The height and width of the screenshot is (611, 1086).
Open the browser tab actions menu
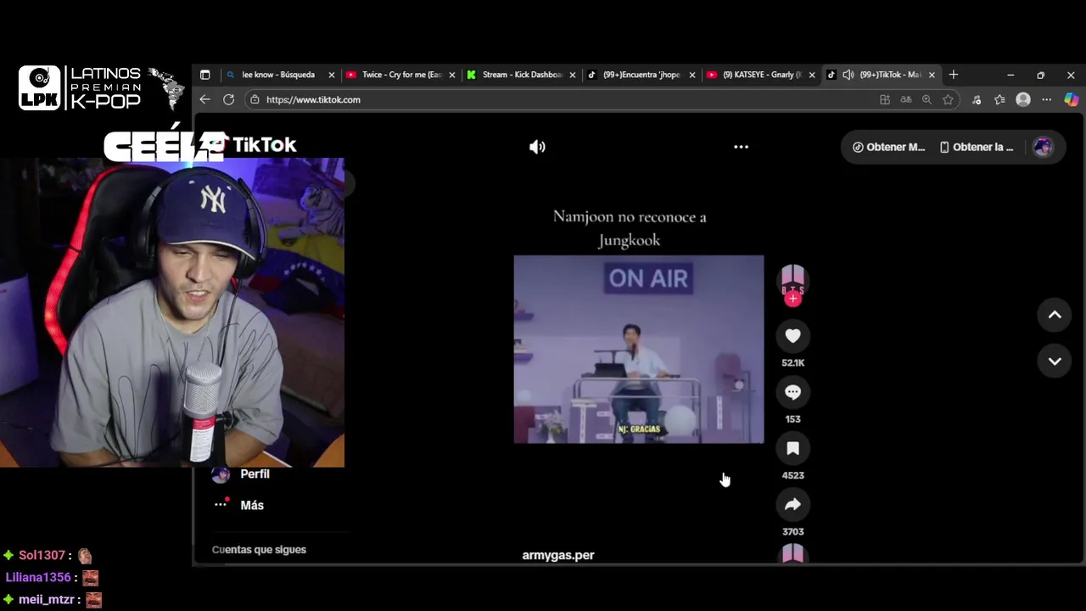pos(204,75)
